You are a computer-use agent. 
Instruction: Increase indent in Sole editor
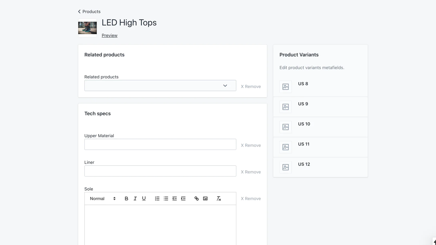pyautogui.click(x=183, y=199)
